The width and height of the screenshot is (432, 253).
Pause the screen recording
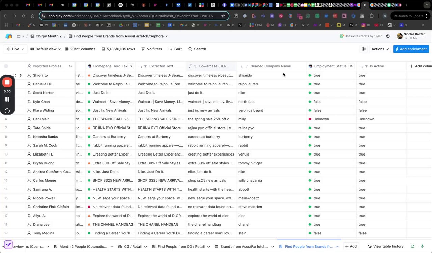[7, 99]
